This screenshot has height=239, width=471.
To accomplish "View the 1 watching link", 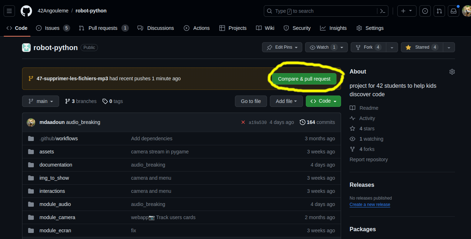I will [366, 139].
